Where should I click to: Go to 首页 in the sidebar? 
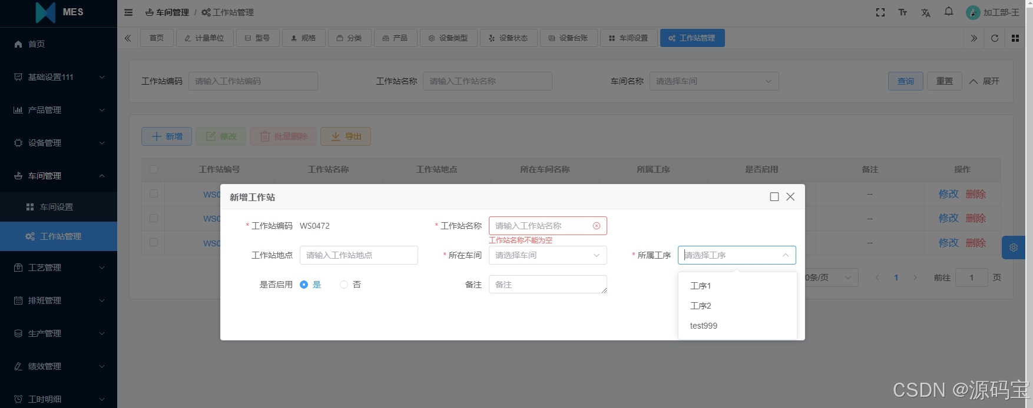point(58,44)
